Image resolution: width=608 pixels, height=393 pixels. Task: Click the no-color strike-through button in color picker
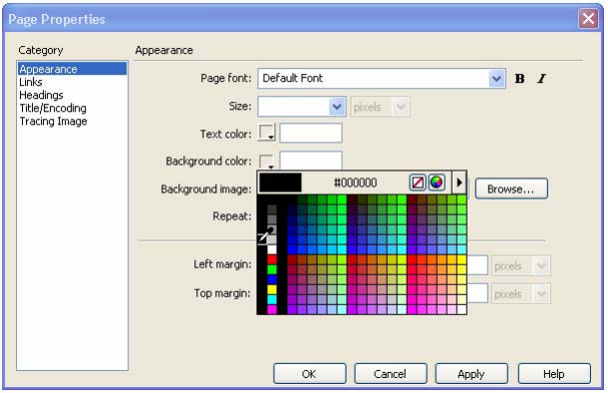418,183
